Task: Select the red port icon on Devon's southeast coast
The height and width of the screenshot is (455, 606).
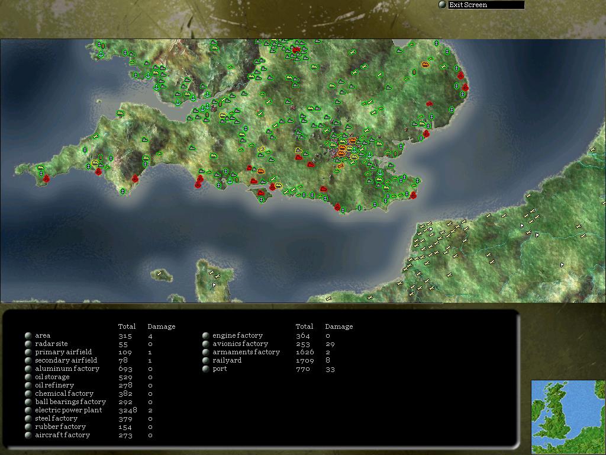Action: coord(135,179)
